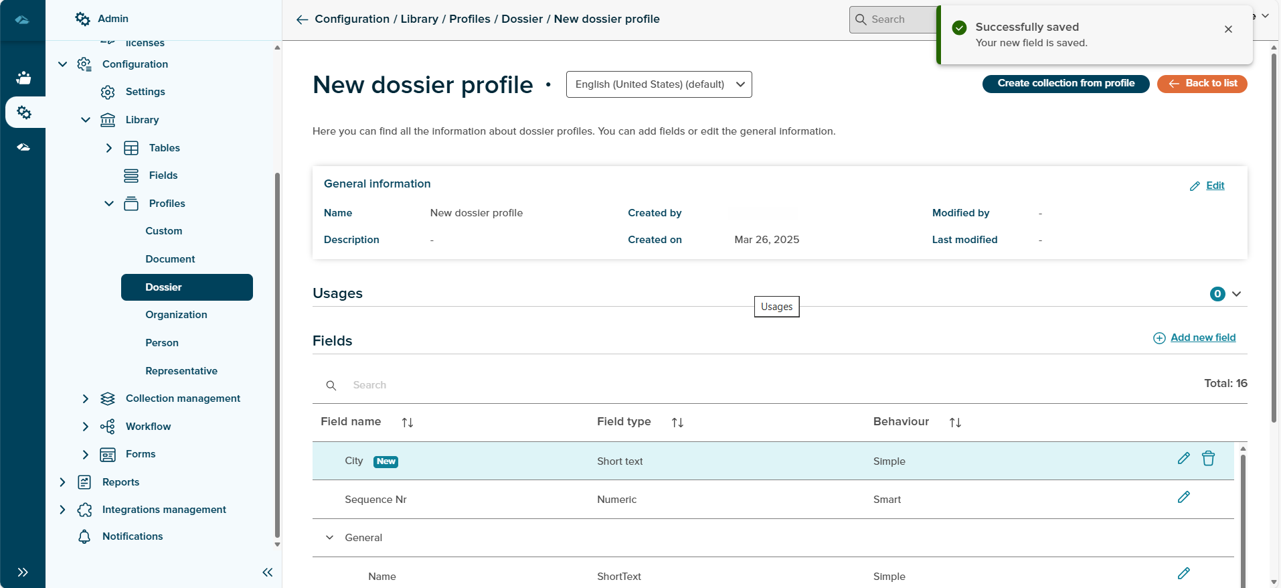The width and height of the screenshot is (1281, 588).
Task: Expand the Reports chevron
Action: (x=63, y=482)
